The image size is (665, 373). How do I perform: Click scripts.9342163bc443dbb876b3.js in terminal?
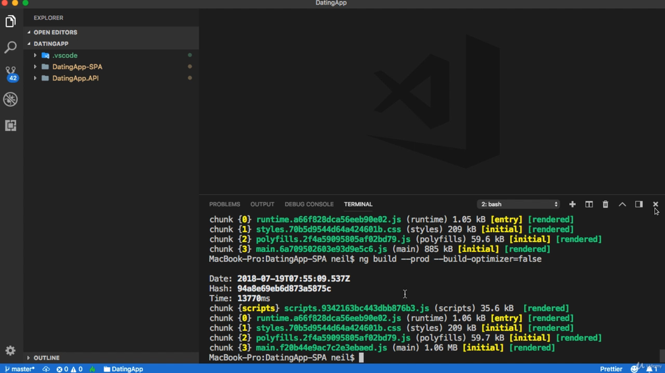coord(356,308)
